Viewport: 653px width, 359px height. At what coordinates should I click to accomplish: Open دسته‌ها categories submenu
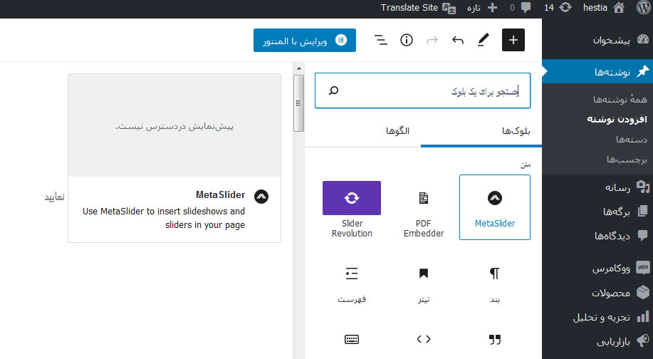tap(632, 140)
